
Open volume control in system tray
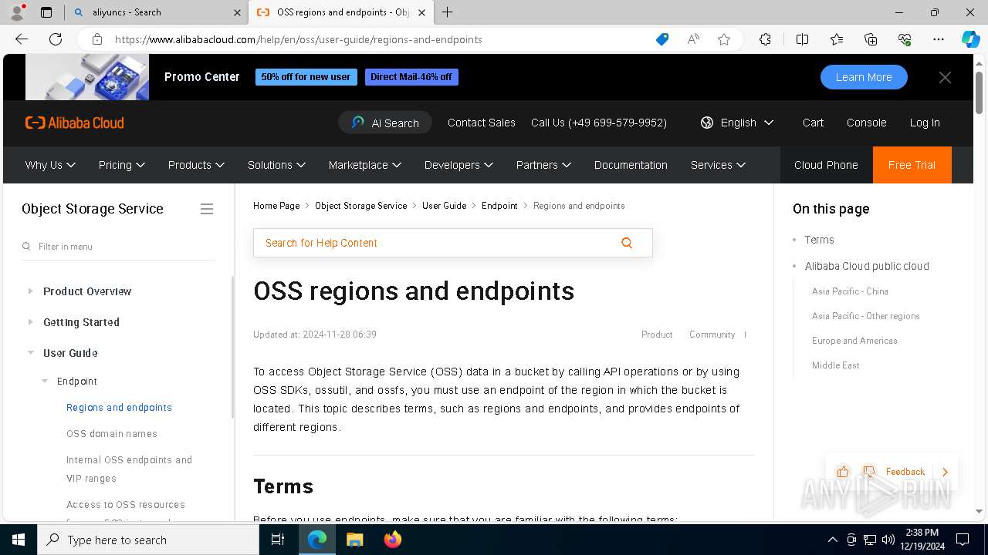[888, 540]
